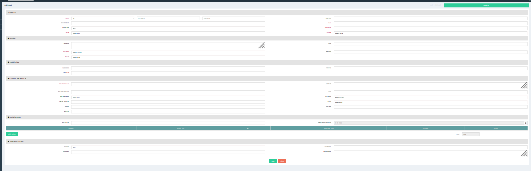531x171 pixels.
Task: Open the Lead Stage dropdown showing New
Action: [168, 28]
